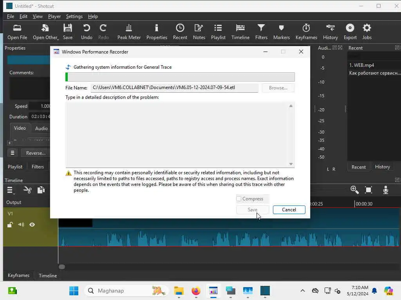Click the Redo toolbar icon

coord(103,32)
